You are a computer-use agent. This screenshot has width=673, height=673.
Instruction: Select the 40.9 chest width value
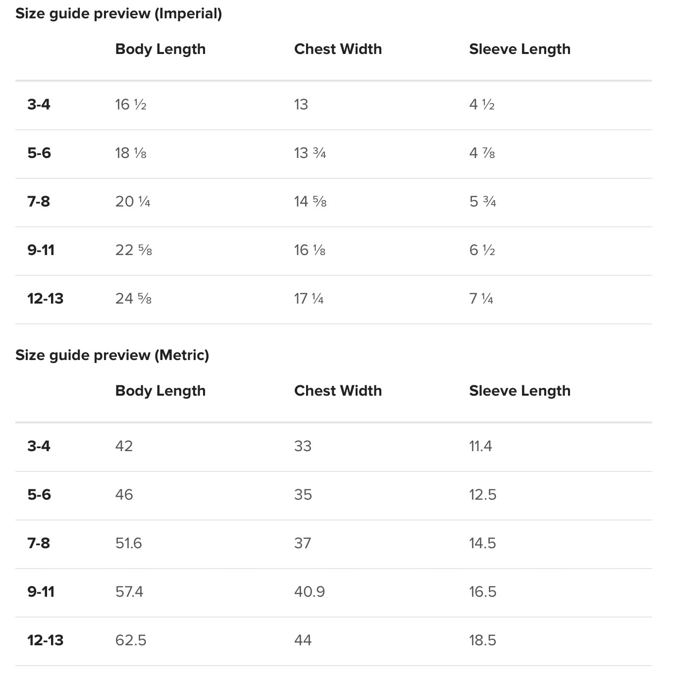[x=310, y=592]
